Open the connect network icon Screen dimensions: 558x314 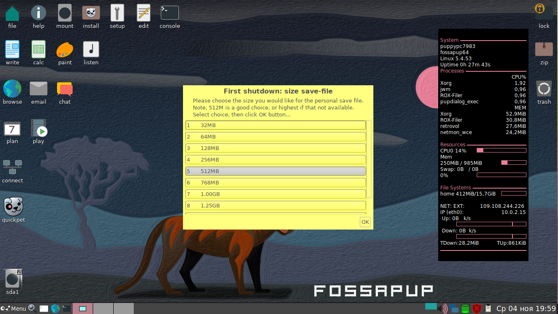click(x=12, y=167)
